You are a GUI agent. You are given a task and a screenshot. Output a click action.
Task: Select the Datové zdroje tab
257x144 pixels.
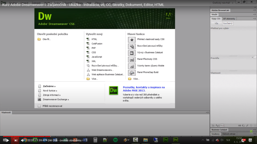tap(229, 134)
